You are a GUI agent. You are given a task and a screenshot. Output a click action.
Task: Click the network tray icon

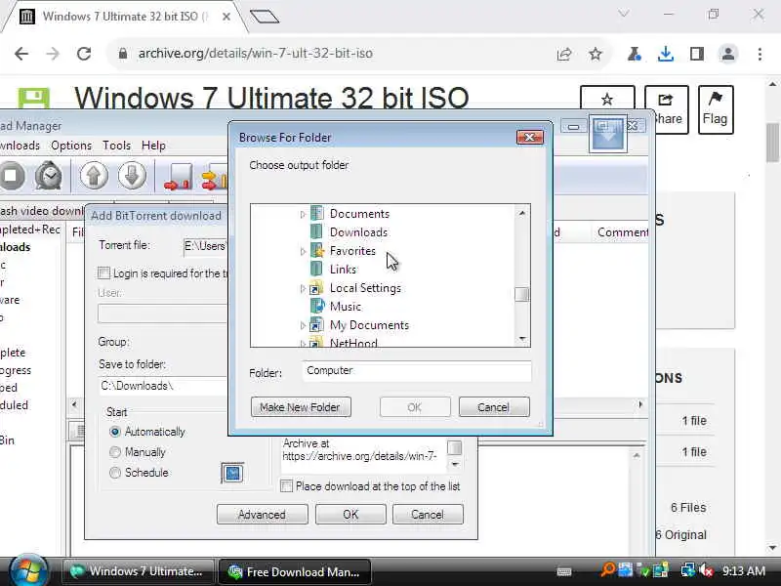tap(688, 570)
